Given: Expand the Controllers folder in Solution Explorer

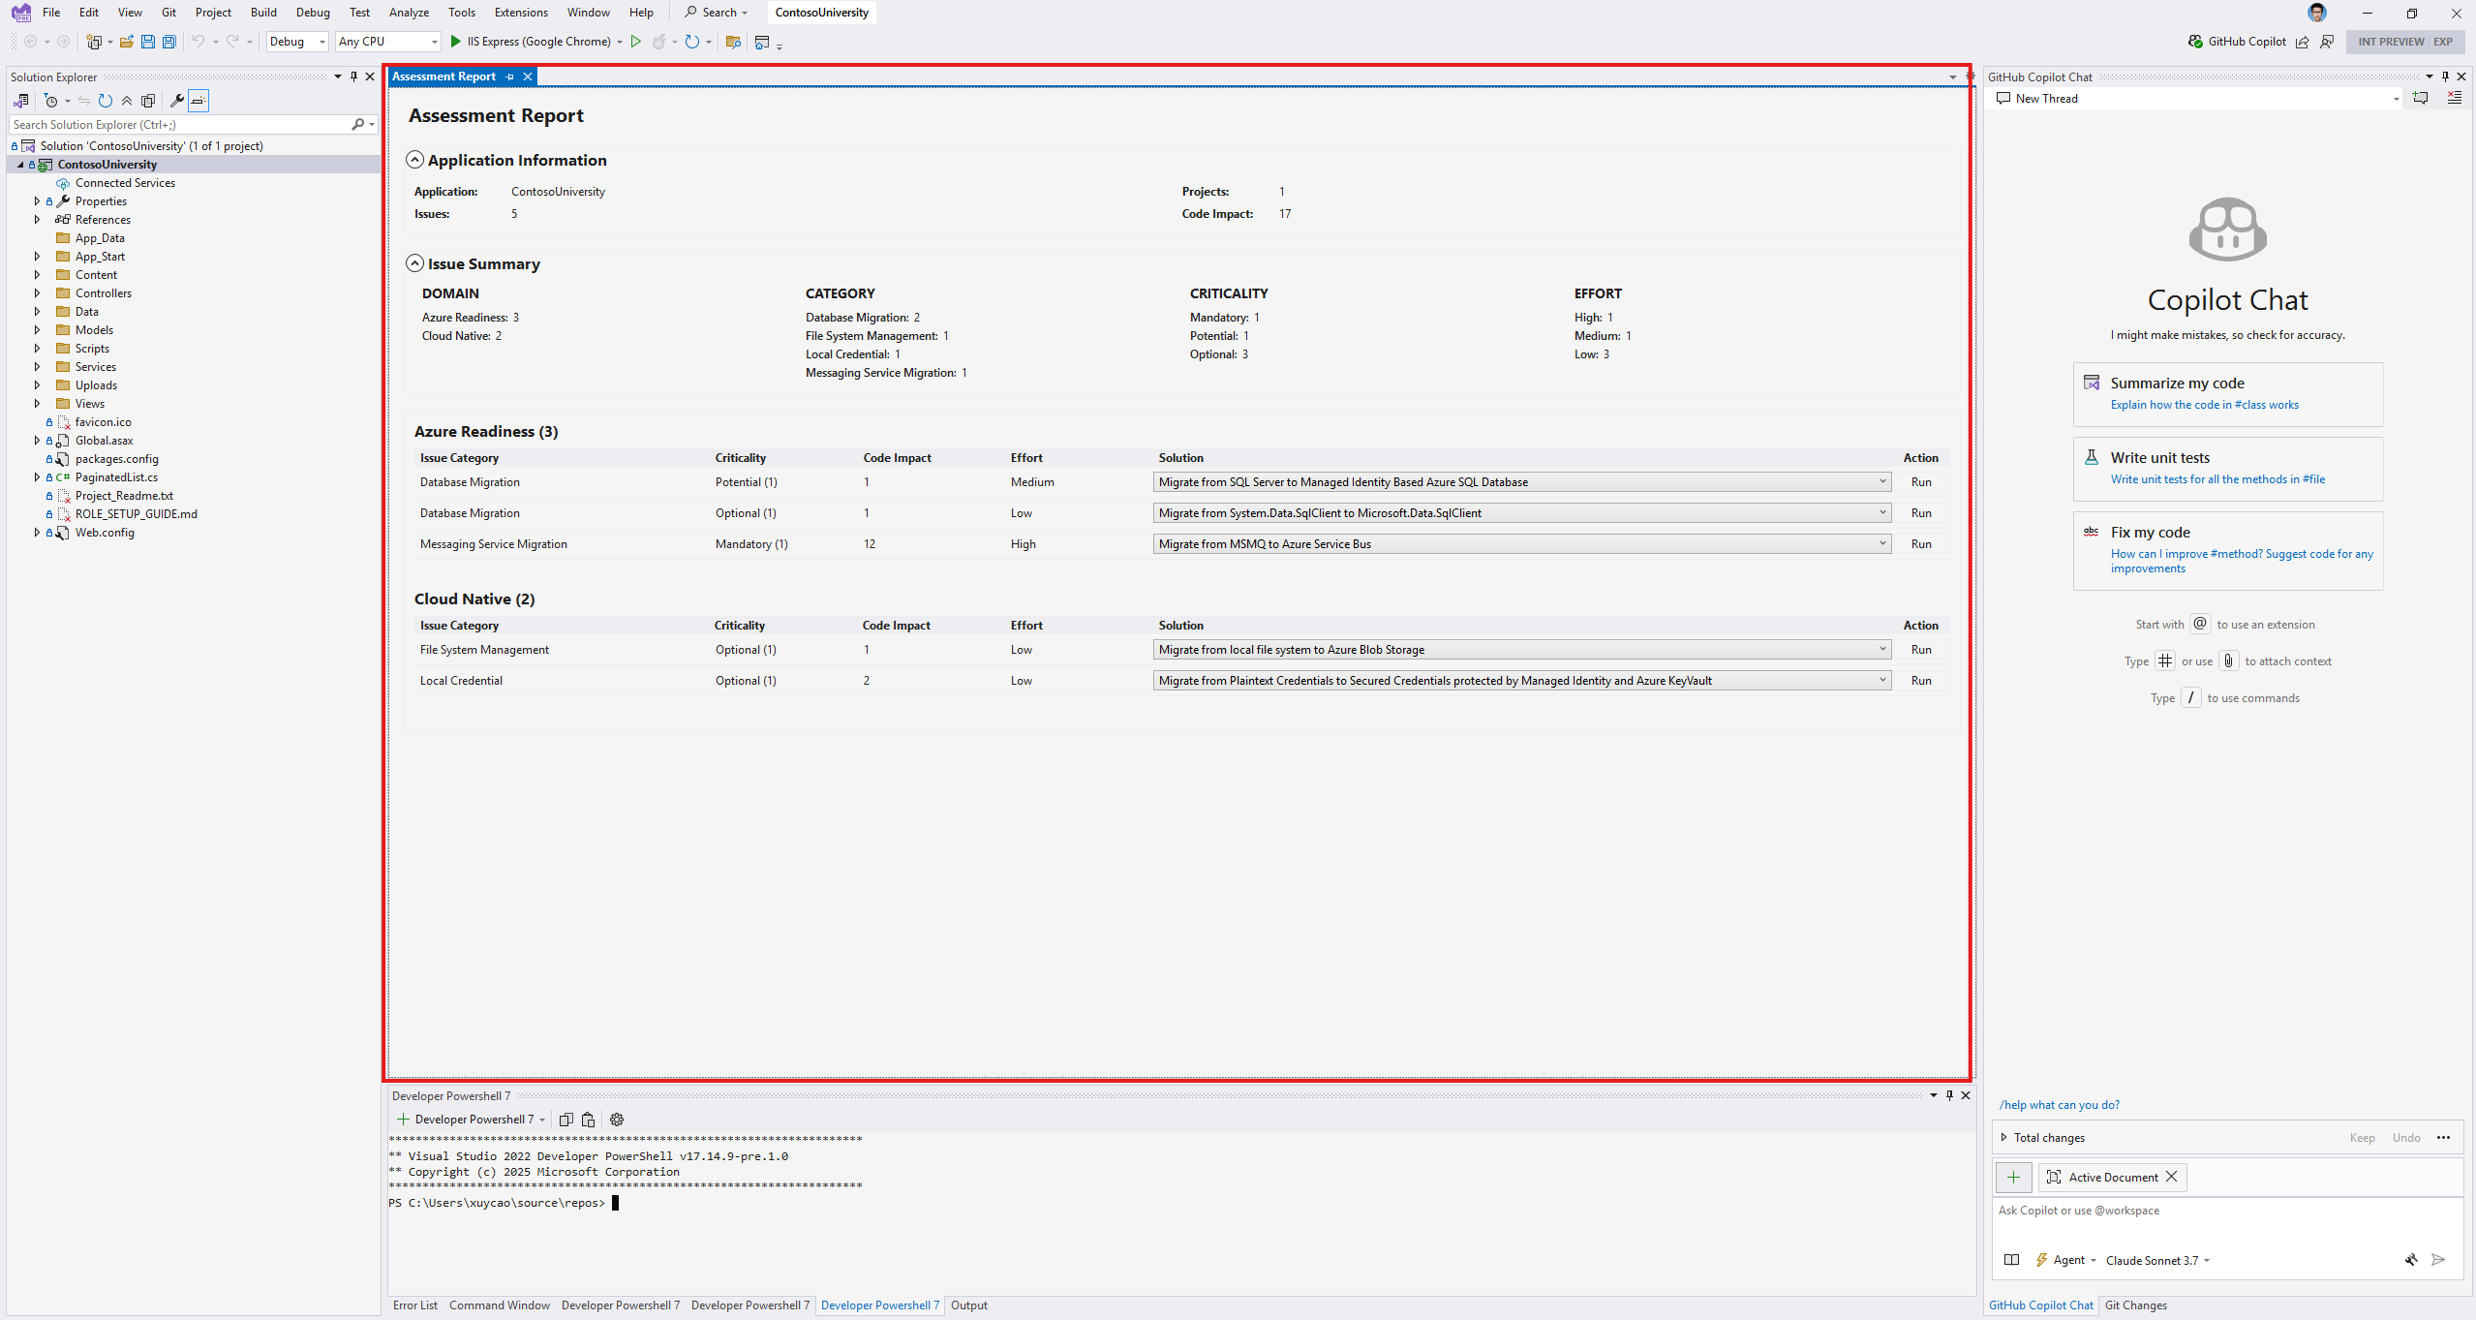Looking at the screenshot, I should (x=37, y=293).
